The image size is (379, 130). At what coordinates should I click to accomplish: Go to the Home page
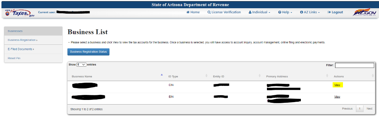pos(193,12)
